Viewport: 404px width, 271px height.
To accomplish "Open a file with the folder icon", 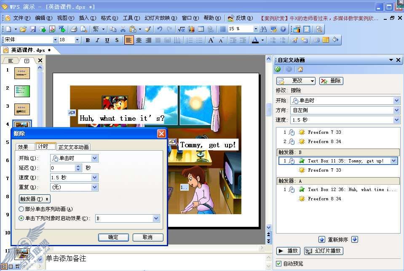I will coord(23,29).
